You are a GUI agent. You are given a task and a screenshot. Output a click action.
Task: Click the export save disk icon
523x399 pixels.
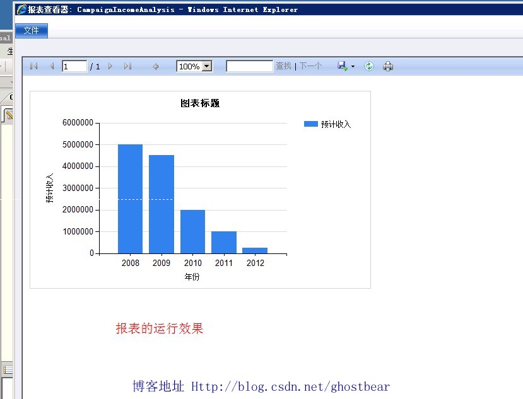coord(342,66)
